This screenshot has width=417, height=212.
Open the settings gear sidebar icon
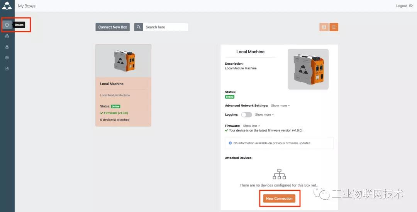[7, 57]
